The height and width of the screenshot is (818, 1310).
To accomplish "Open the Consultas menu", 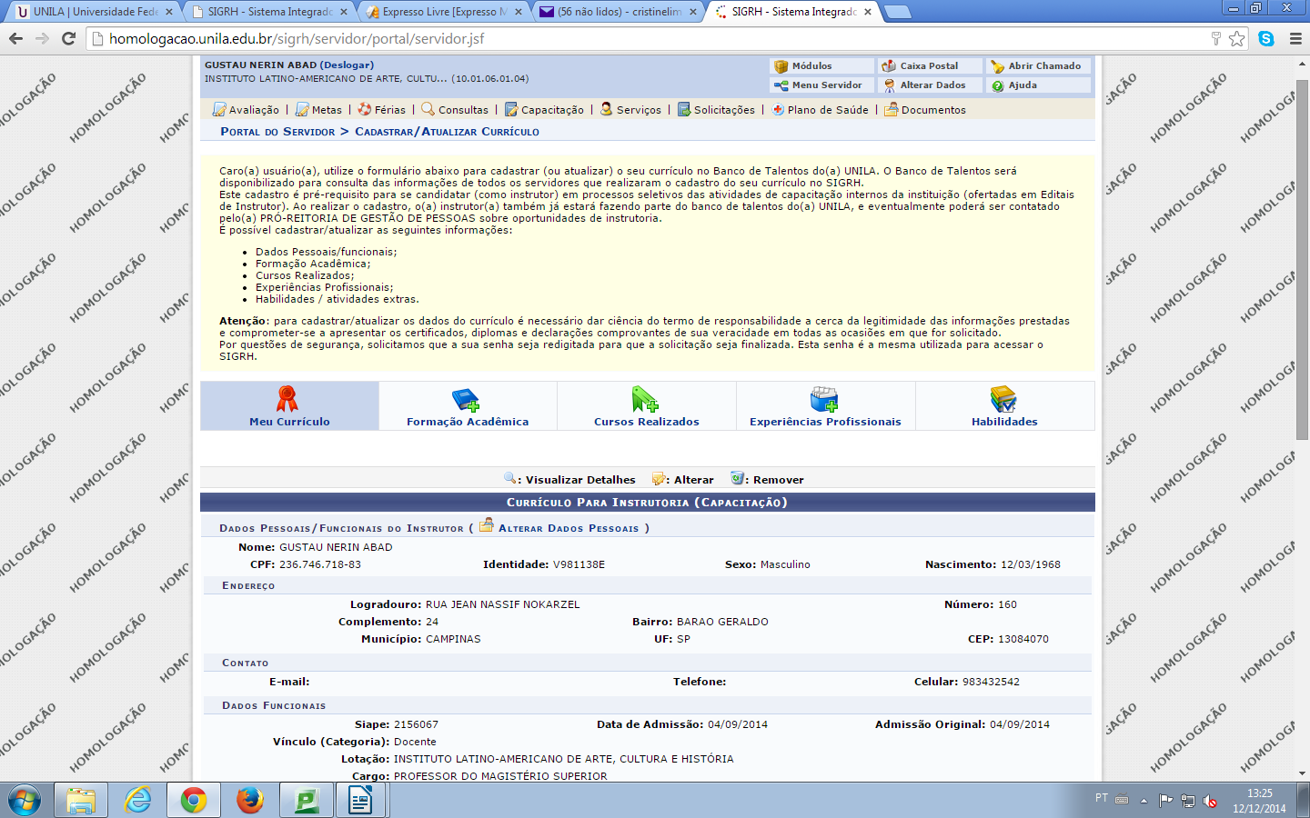I will tap(454, 110).
